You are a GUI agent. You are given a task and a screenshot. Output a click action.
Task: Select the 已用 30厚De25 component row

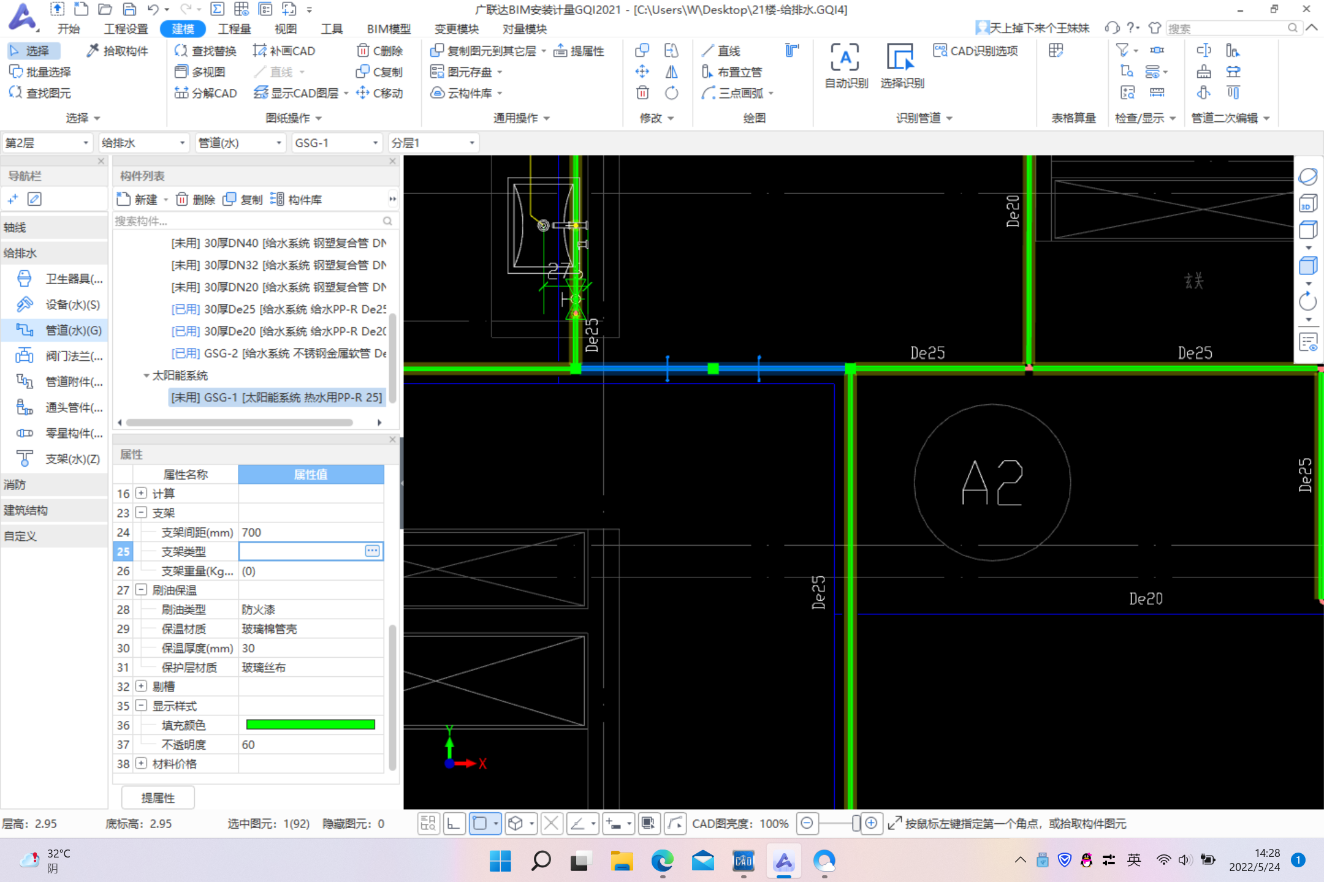(279, 309)
